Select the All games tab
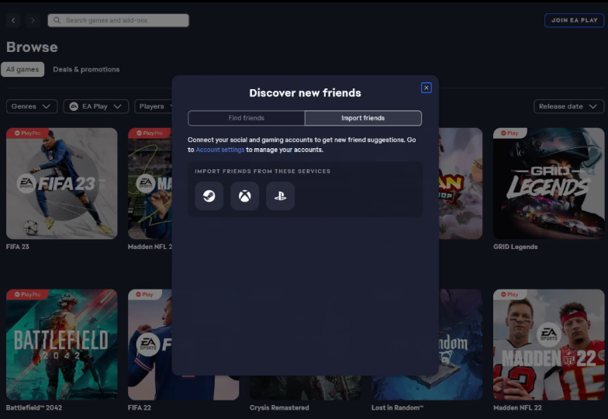608x419 pixels. 22,70
